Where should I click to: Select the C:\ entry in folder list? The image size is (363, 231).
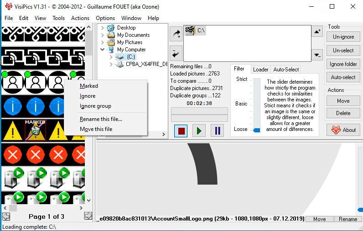point(195,30)
